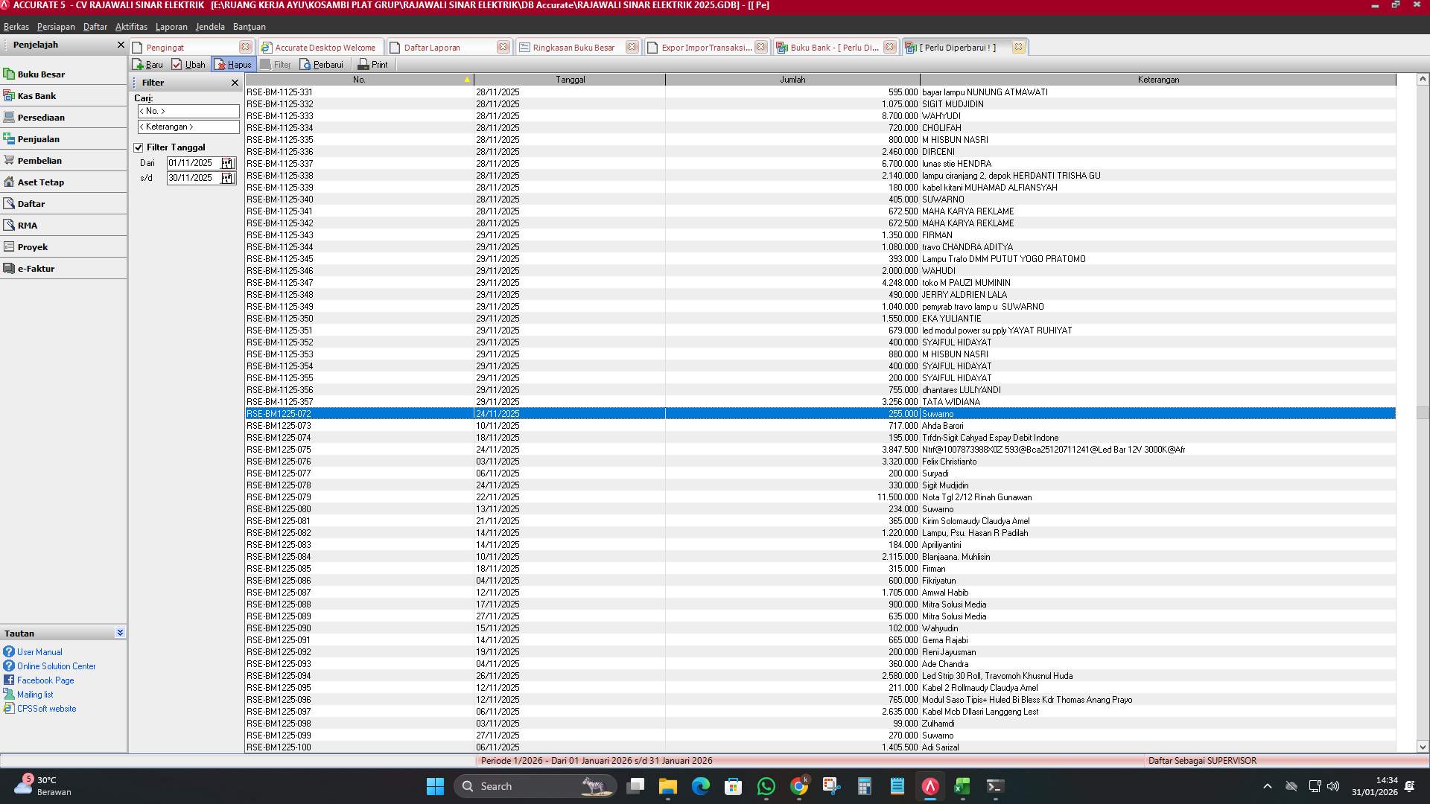
Task: Click inside the Cari search field
Action: [x=188, y=111]
